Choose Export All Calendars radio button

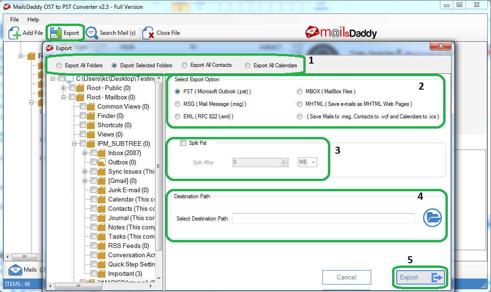248,65
